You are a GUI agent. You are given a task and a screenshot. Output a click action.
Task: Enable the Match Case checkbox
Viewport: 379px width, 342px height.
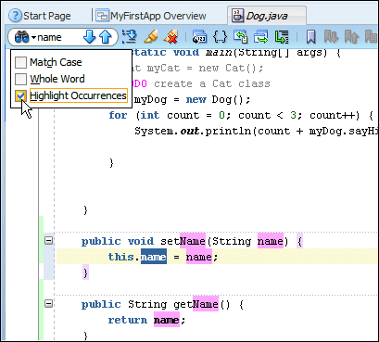click(20, 62)
